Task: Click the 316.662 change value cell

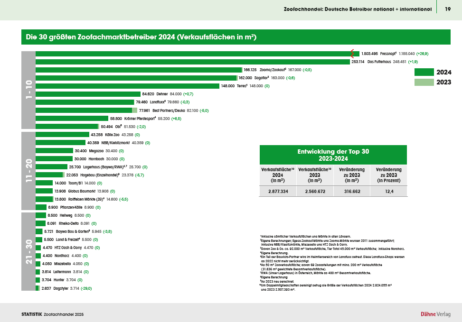Action: (351, 191)
